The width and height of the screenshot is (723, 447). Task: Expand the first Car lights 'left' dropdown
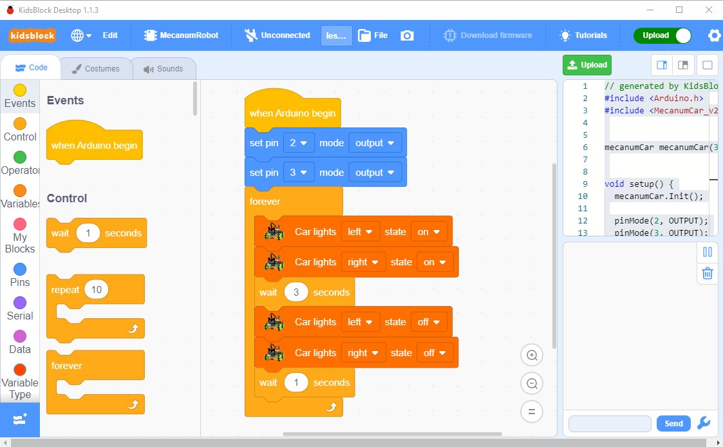pos(361,232)
